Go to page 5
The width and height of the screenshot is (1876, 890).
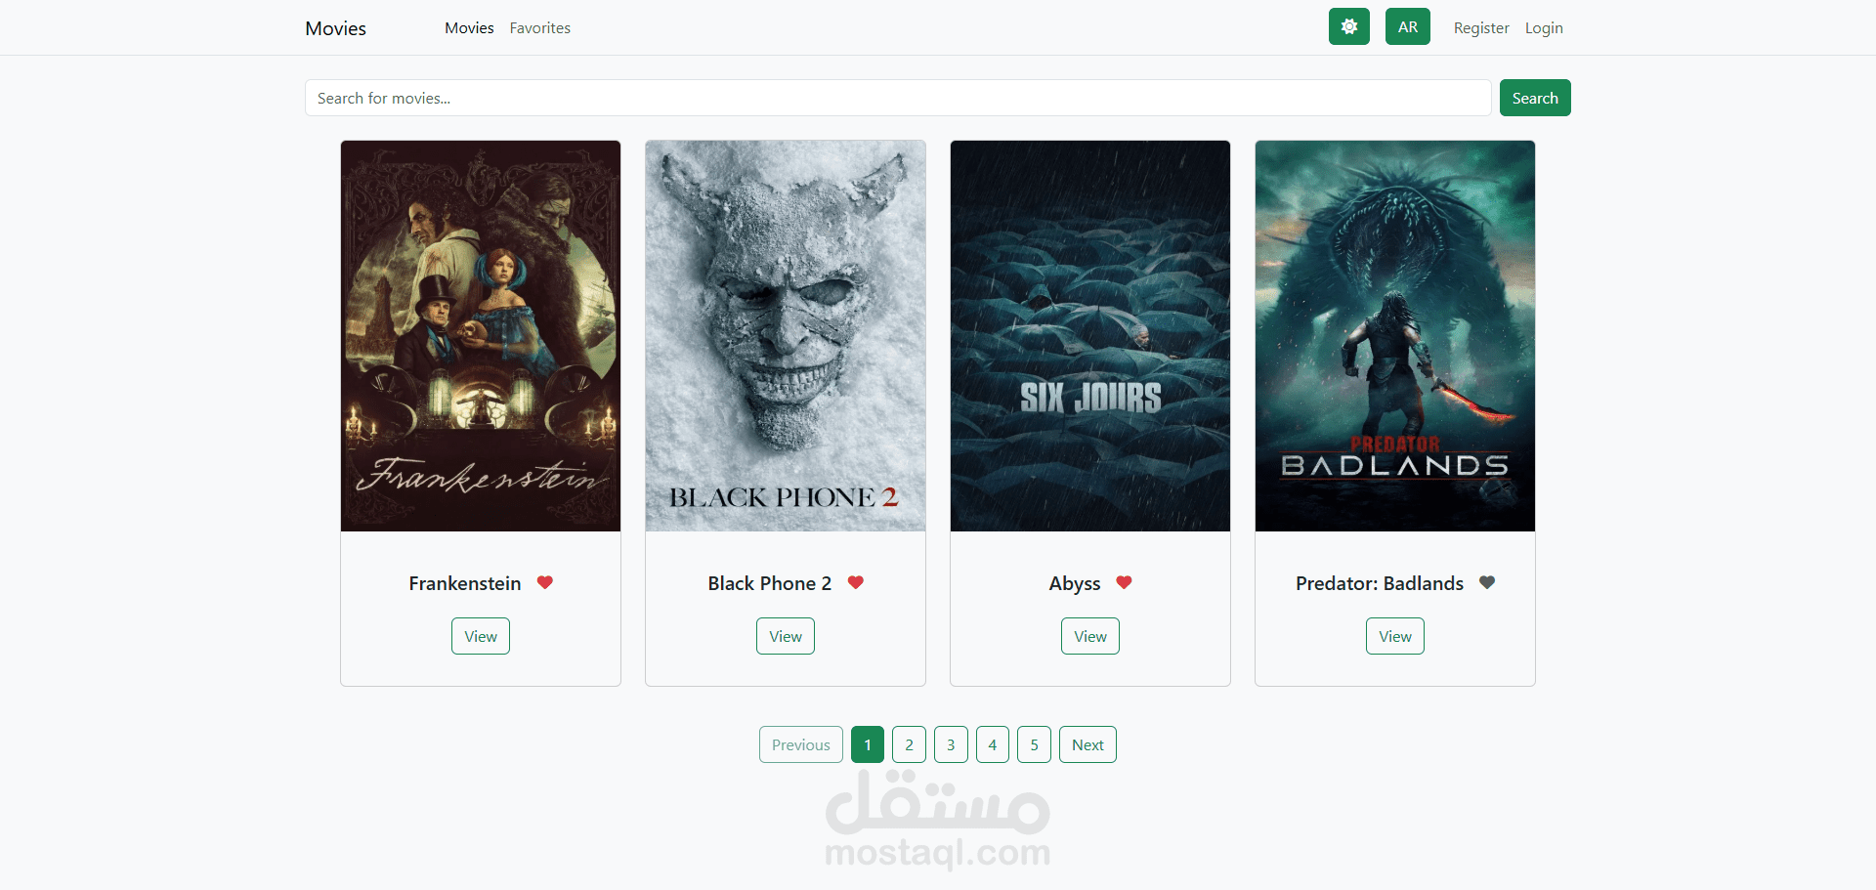pos(1034,744)
